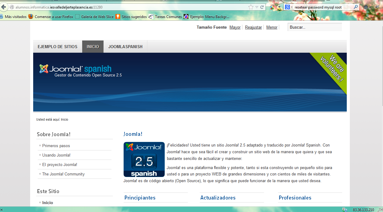Image resolution: width=383 pixels, height=212 pixels.
Task: Click the magnifier icon in search bar
Action: click(x=356, y=7)
